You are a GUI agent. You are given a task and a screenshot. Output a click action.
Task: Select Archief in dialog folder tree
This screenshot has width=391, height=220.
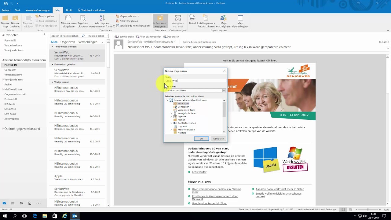pos(181,120)
